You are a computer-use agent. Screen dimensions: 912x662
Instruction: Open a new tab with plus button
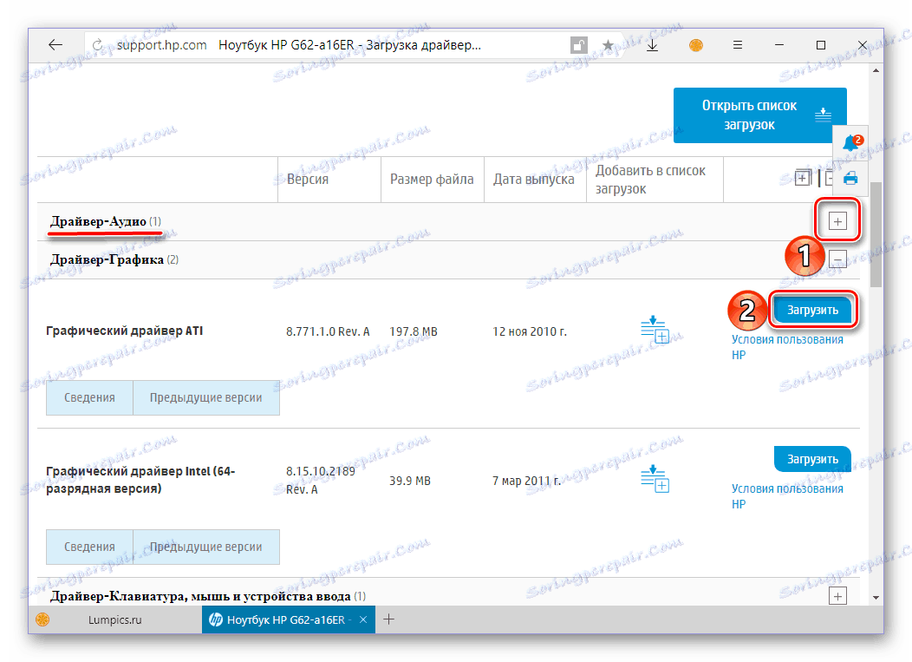pyautogui.click(x=389, y=619)
